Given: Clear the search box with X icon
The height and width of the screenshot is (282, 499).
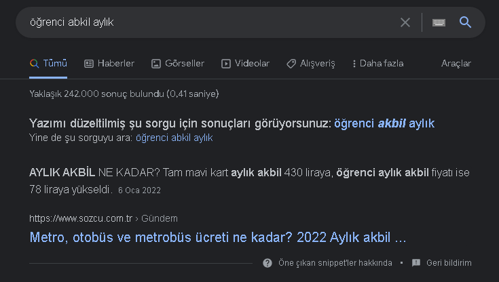Looking at the screenshot, I should coord(405,22).
